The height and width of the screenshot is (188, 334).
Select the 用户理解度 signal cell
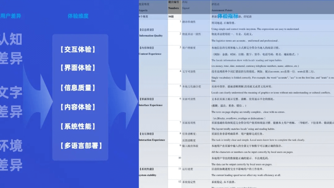189,48
